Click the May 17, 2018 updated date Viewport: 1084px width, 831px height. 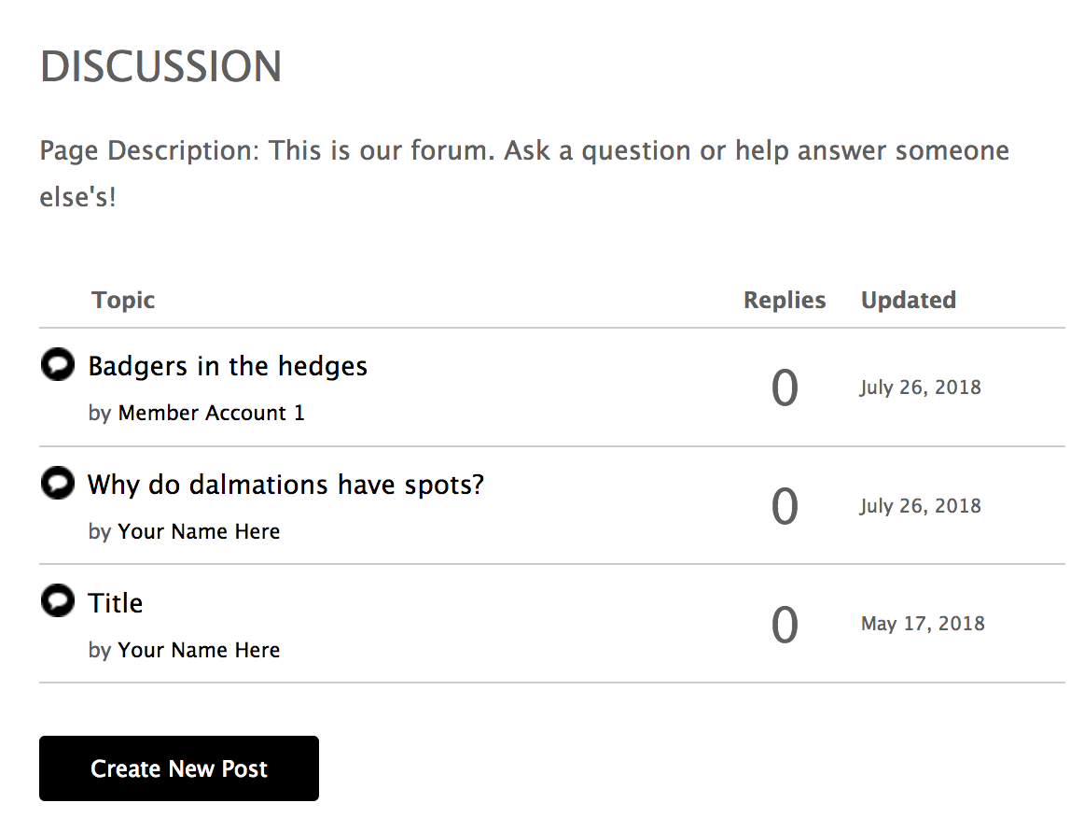pyautogui.click(x=923, y=624)
